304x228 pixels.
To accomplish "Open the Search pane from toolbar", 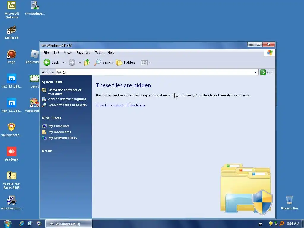I will click(103, 62).
